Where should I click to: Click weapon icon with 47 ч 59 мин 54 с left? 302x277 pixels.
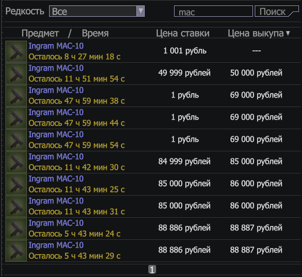point(16,140)
